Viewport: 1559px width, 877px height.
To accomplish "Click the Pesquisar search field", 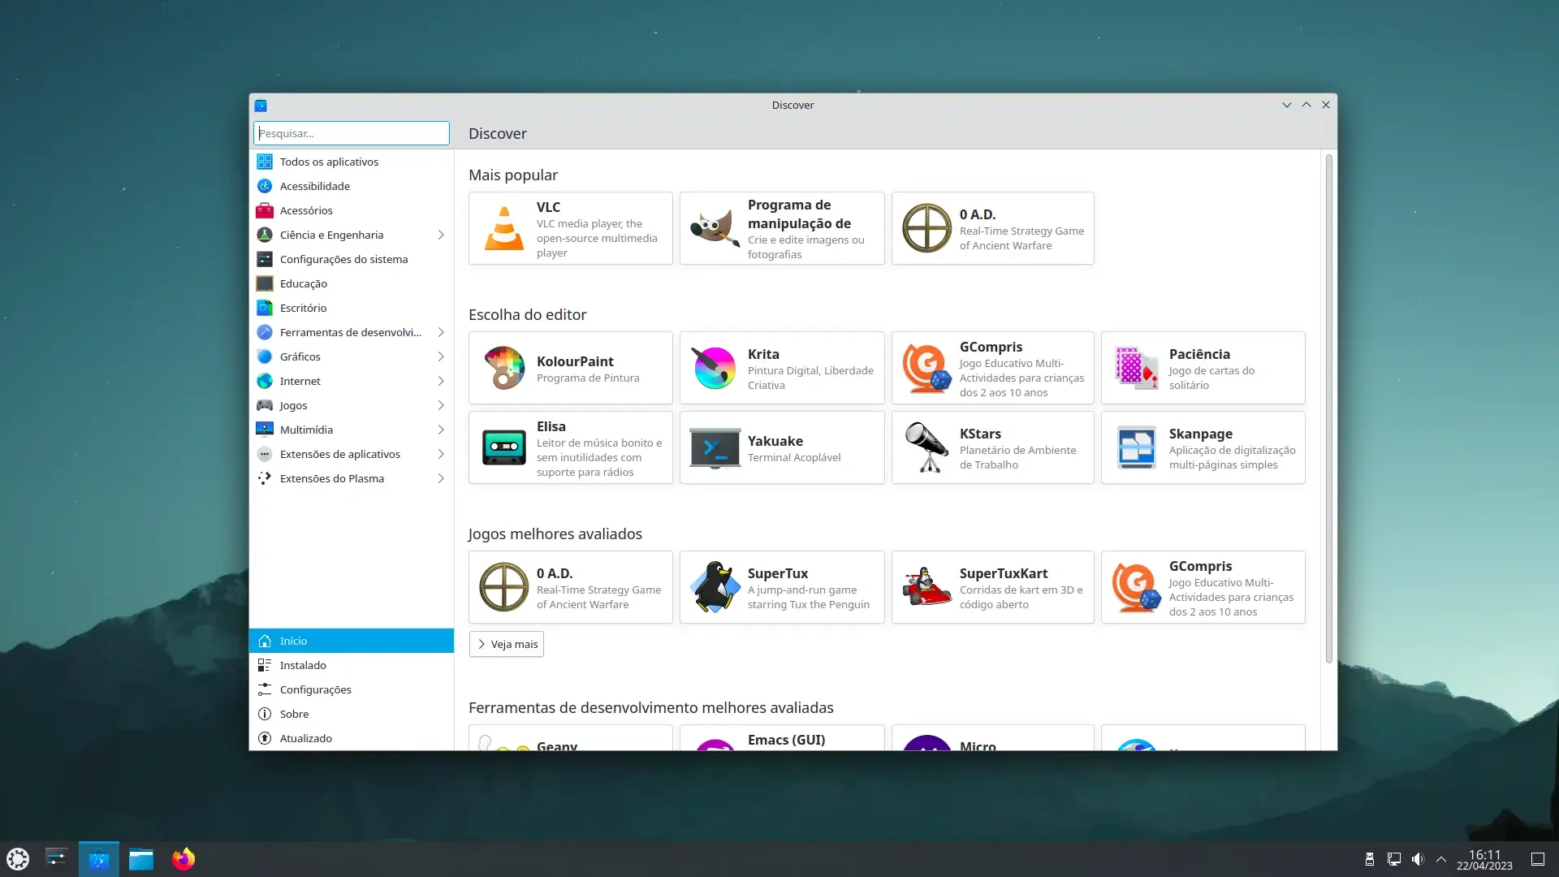I will pos(351,133).
